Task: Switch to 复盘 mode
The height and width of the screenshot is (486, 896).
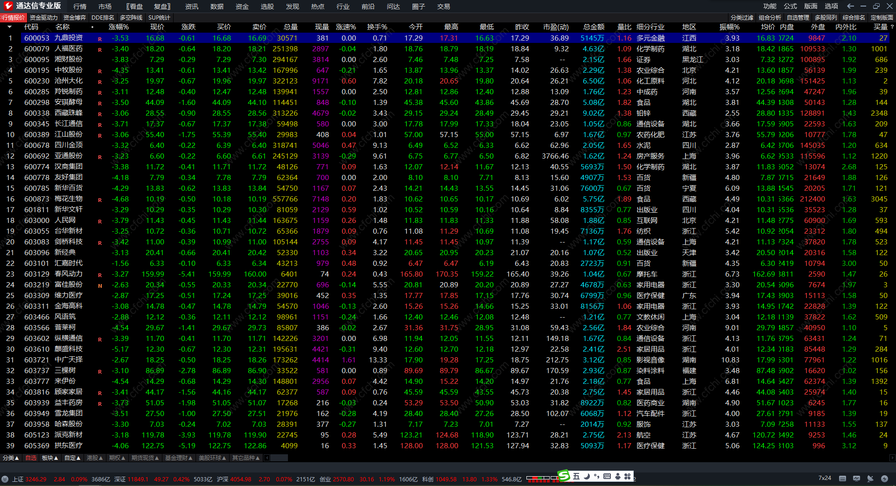Action: [x=162, y=7]
